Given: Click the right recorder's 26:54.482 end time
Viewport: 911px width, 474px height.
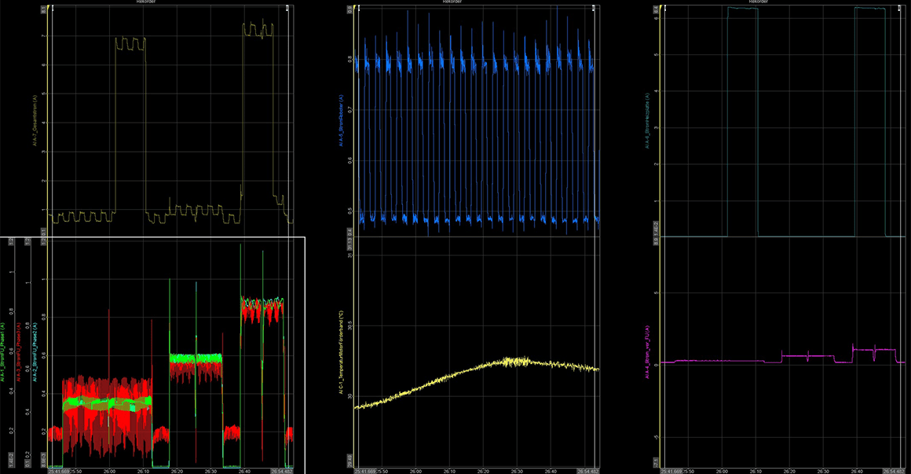Looking at the screenshot, I should point(893,470).
